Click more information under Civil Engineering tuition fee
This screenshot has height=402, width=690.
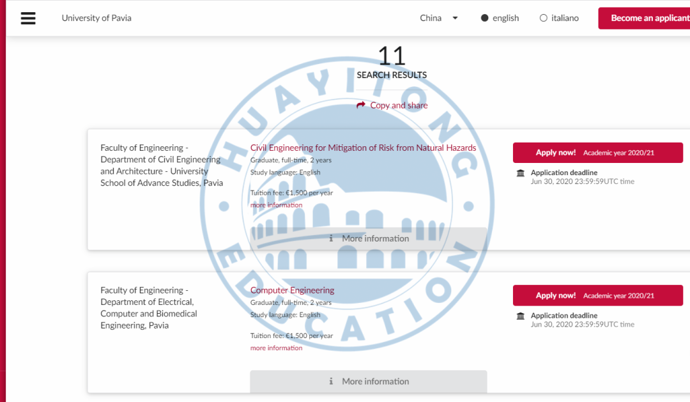[277, 205]
